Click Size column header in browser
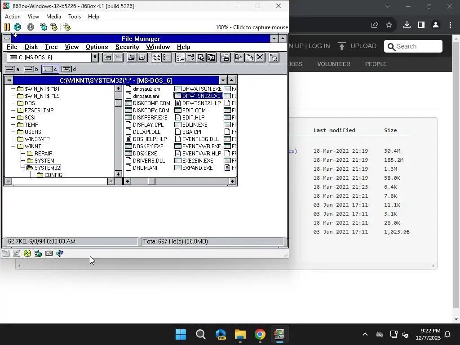This screenshot has height=345, width=460. pyautogui.click(x=390, y=130)
